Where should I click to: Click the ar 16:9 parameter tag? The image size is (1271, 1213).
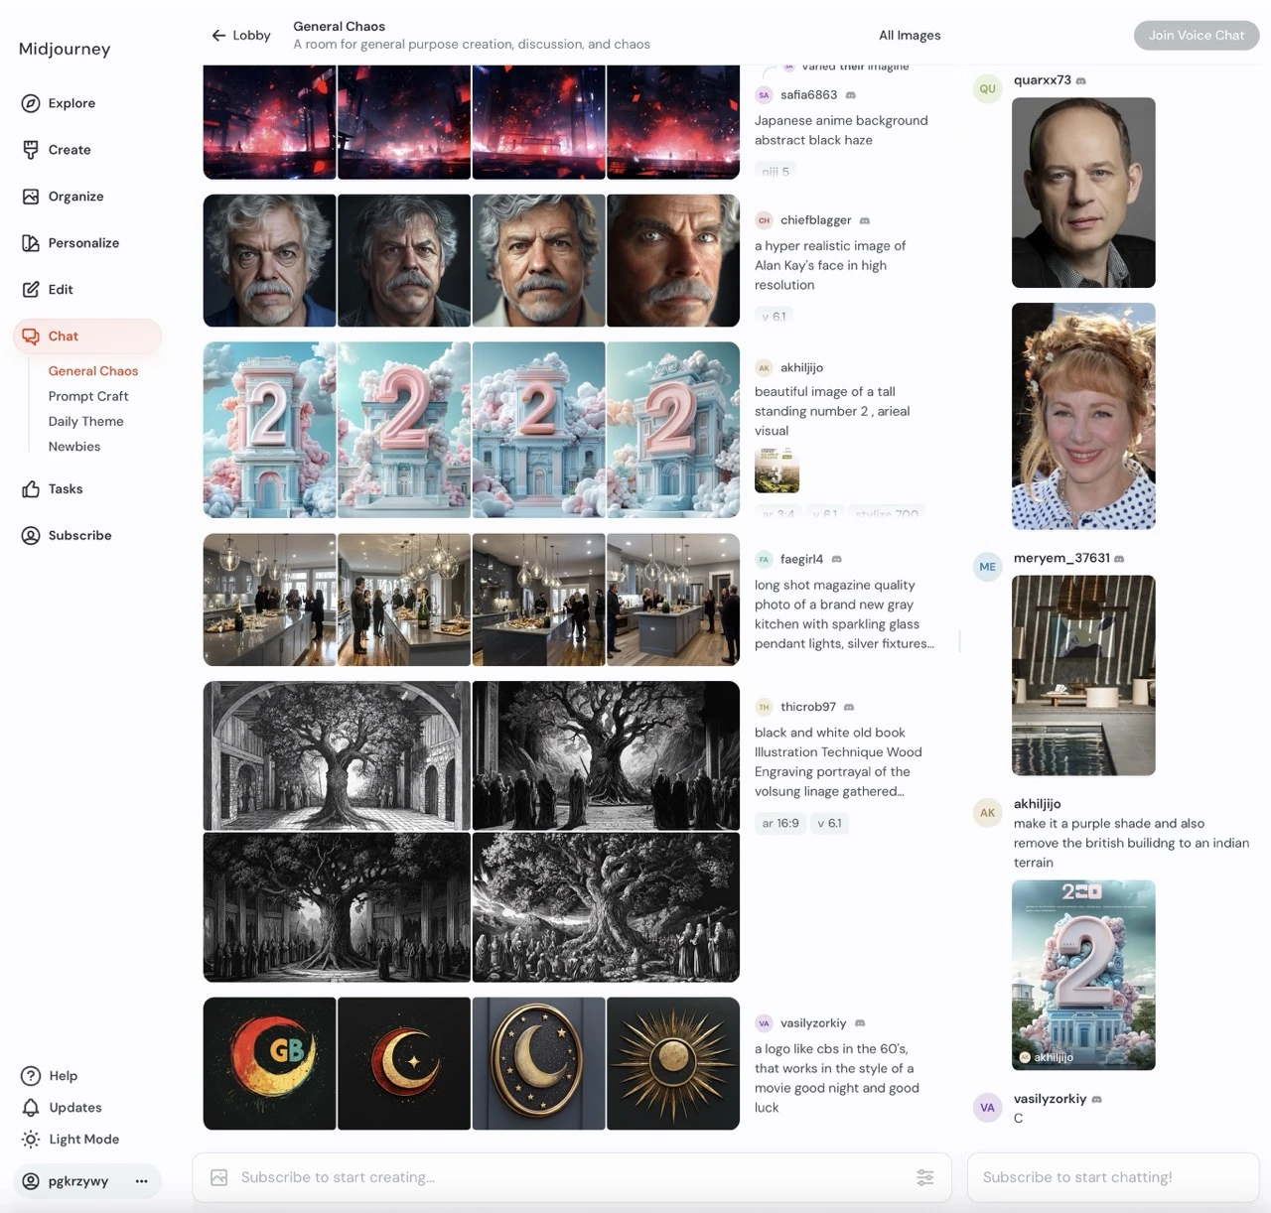click(780, 824)
